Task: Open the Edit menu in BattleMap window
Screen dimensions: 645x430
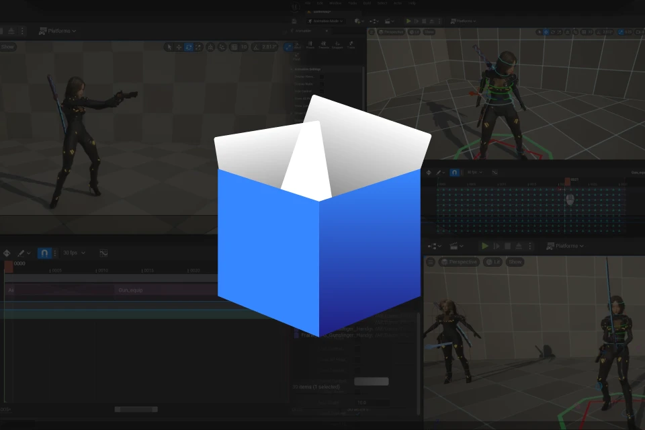Action: (320, 3)
